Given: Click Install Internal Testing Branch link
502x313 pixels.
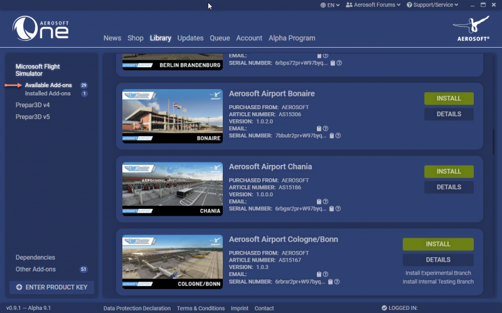Looking at the screenshot, I should [x=438, y=282].
